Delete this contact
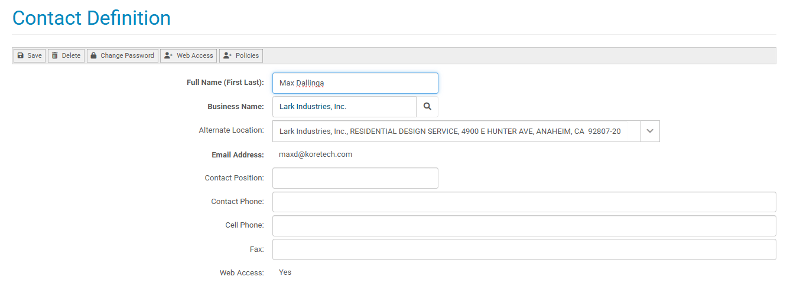Image resolution: width=790 pixels, height=296 pixels. point(66,55)
